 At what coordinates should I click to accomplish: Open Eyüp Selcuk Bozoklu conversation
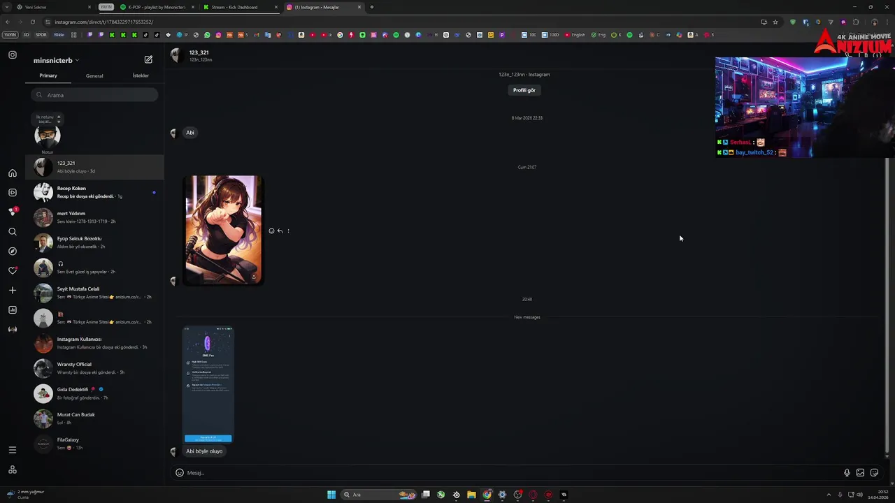point(94,242)
